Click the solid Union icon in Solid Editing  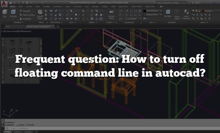click(x=51, y=11)
